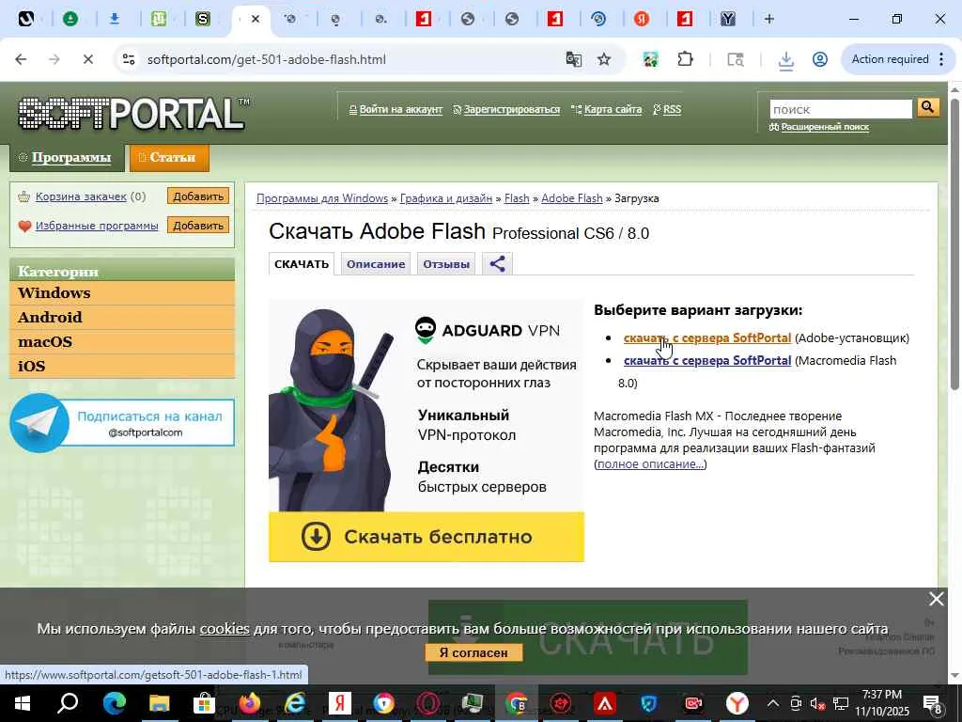Image resolution: width=962 pixels, height=722 pixels.
Task: Open the browser Extensions puzzle icon
Action: tap(685, 59)
